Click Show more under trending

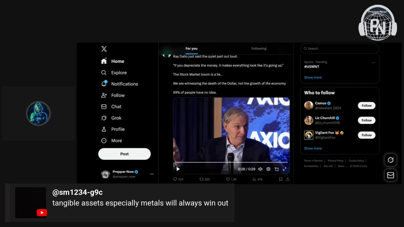(x=313, y=78)
